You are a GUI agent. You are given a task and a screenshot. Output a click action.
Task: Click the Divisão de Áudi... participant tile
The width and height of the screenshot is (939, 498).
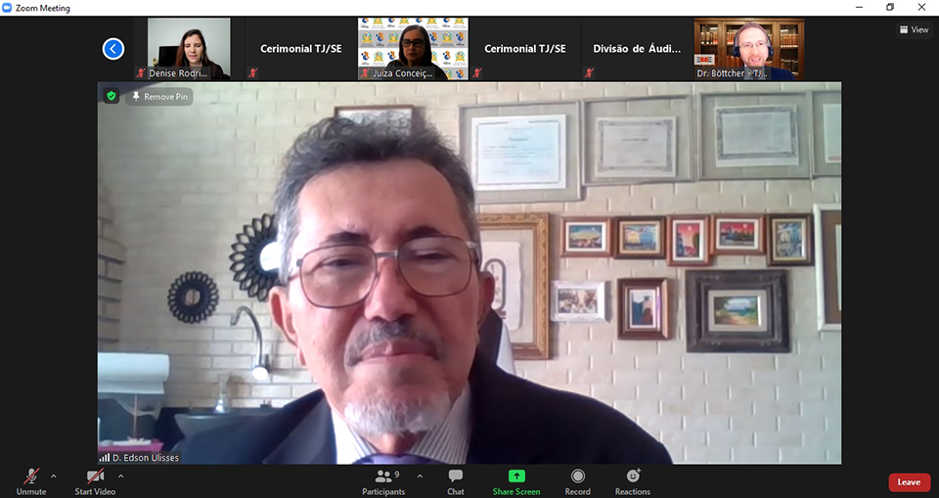(x=637, y=48)
